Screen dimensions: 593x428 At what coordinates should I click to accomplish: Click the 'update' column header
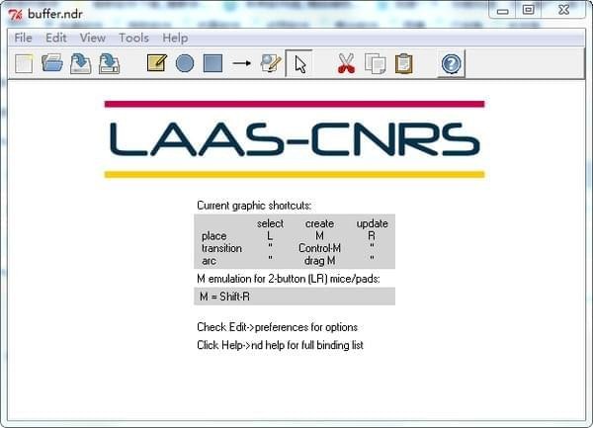(x=373, y=223)
